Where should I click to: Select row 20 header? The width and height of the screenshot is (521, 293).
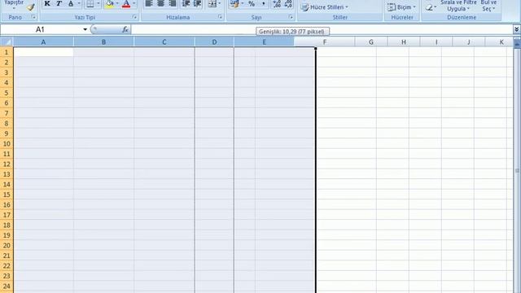click(7, 245)
